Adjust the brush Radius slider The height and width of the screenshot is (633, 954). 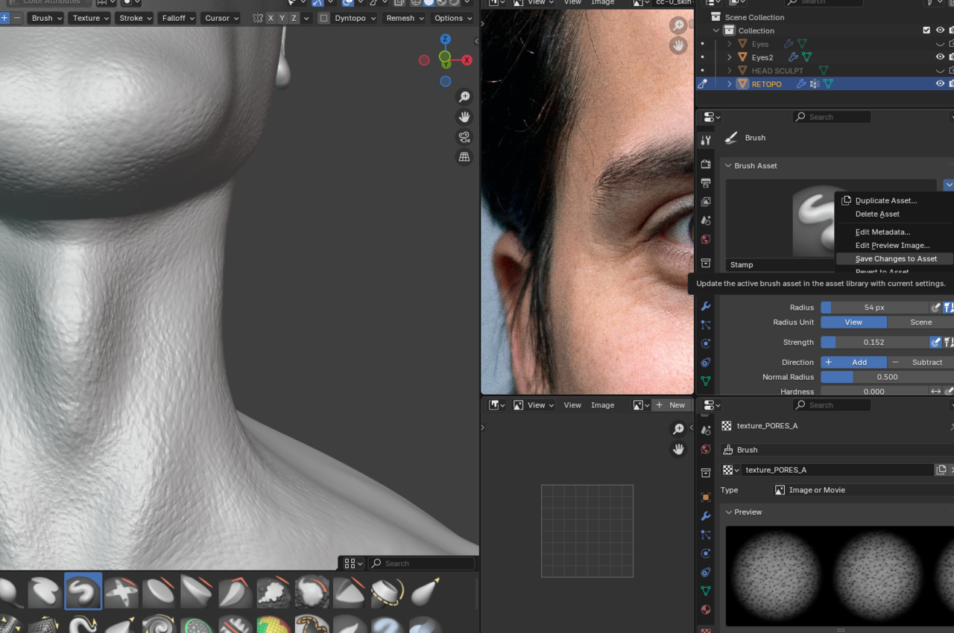[874, 308]
